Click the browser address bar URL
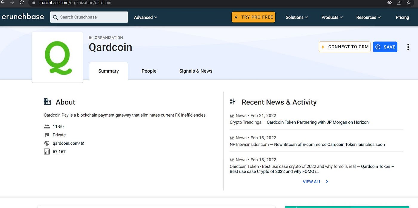 pos(75,3)
